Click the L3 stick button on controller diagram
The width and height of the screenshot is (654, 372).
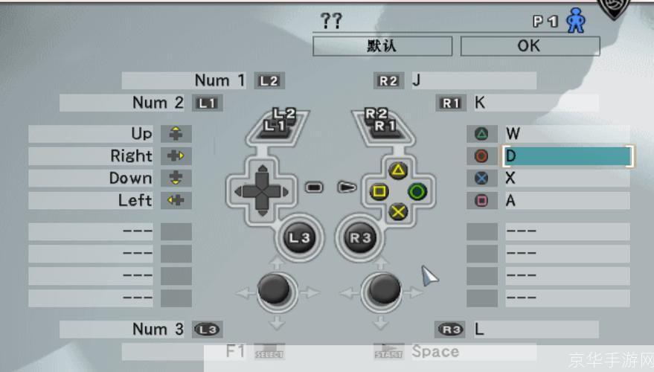pyautogui.click(x=300, y=238)
